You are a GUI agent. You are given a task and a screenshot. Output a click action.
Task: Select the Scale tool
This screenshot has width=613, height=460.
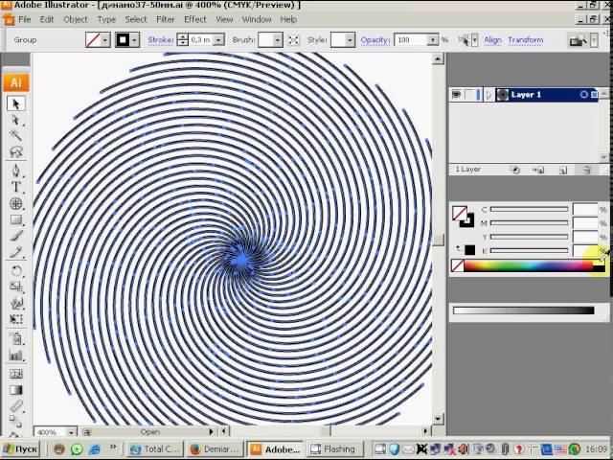pos(15,287)
